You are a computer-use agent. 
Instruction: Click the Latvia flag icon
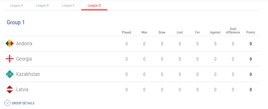(x=9, y=89)
